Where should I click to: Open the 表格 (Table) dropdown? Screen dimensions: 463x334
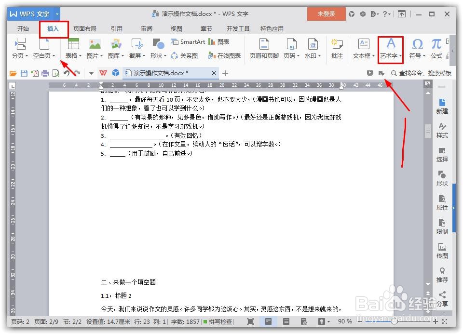pos(72,50)
